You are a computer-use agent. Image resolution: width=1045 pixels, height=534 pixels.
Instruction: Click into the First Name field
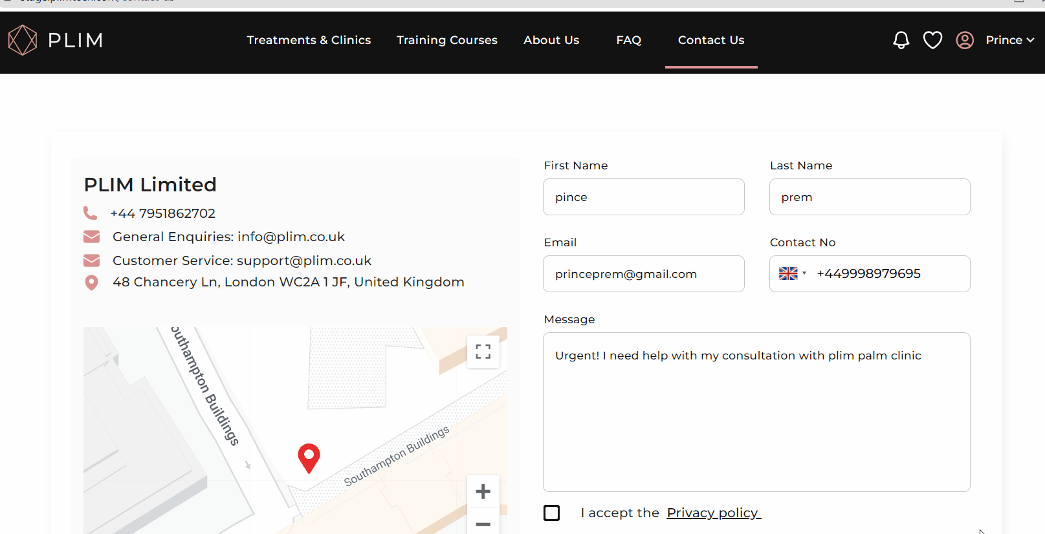643,197
